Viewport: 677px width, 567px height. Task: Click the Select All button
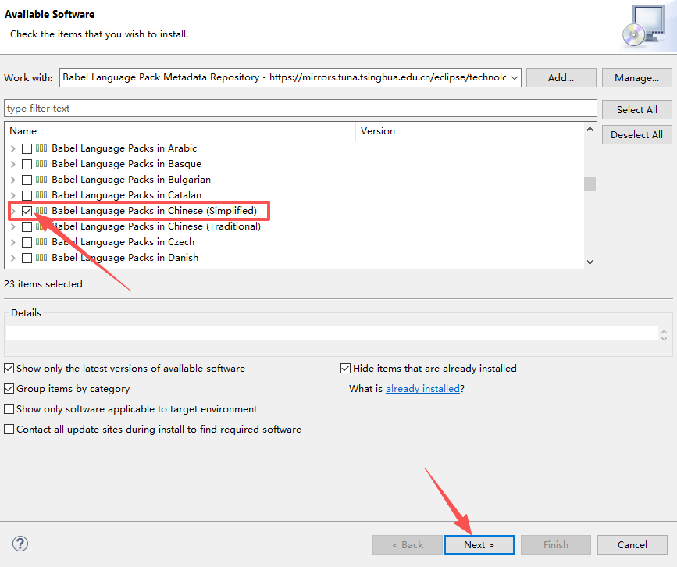pyautogui.click(x=636, y=109)
